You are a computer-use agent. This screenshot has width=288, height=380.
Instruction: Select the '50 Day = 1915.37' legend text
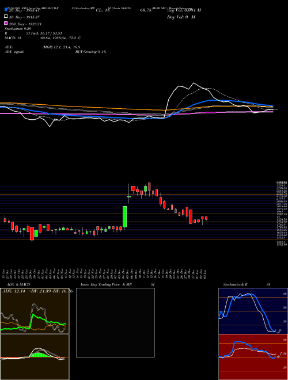click(x=24, y=17)
